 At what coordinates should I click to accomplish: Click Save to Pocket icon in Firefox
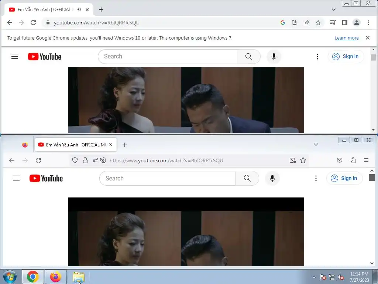point(340,160)
